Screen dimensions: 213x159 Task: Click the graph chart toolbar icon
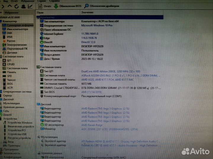click(x=30, y=6)
